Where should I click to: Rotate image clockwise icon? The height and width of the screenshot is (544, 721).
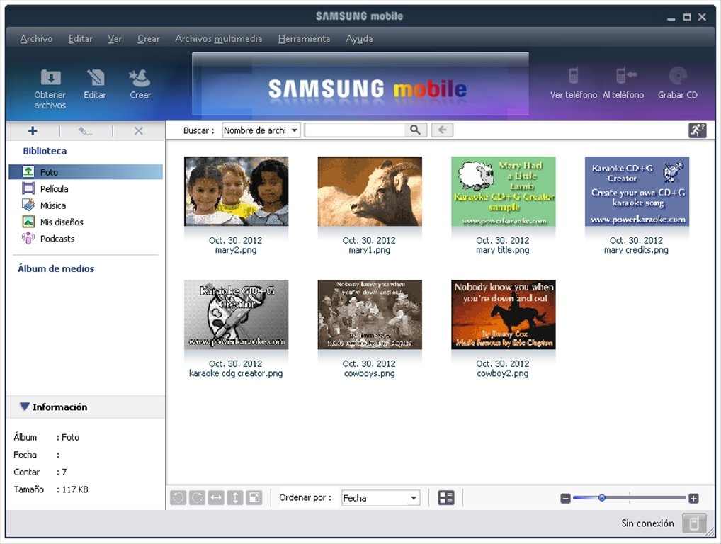tap(198, 497)
